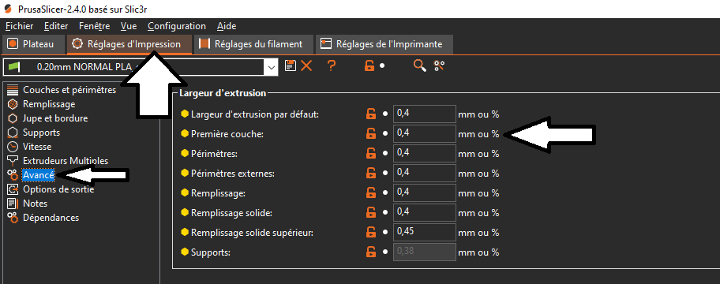Image resolution: width=720 pixels, height=284 pixels.
Task: Select Vitesse page in sidebar
Action: [x=37, y=147]
